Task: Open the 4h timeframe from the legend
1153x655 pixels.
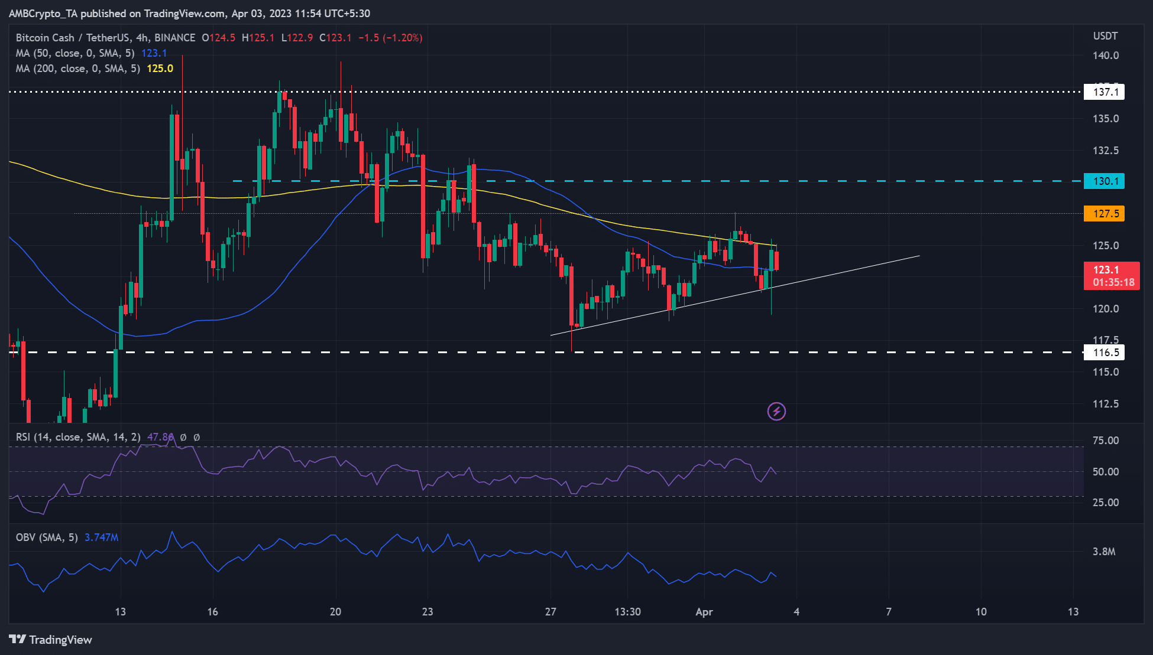Action: (137, 37)
